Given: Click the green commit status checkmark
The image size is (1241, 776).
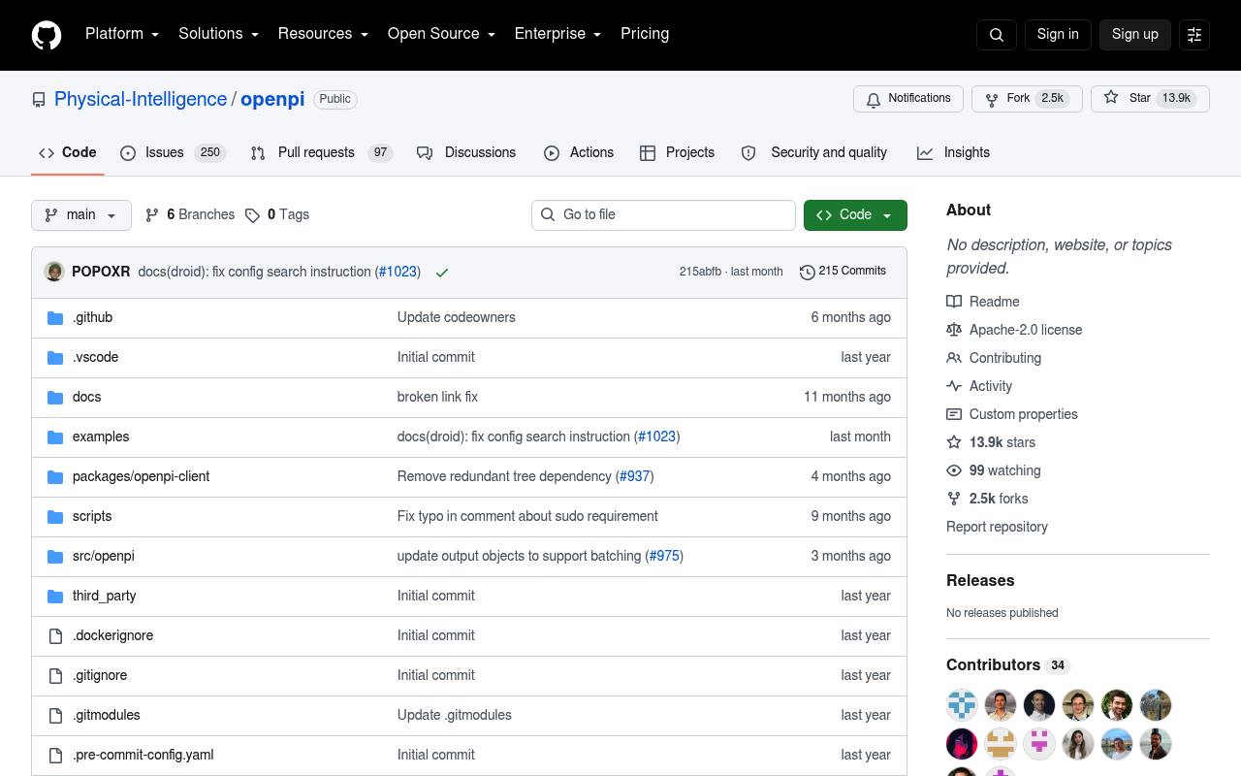Looking at the screenshot, I should [442, 273].
